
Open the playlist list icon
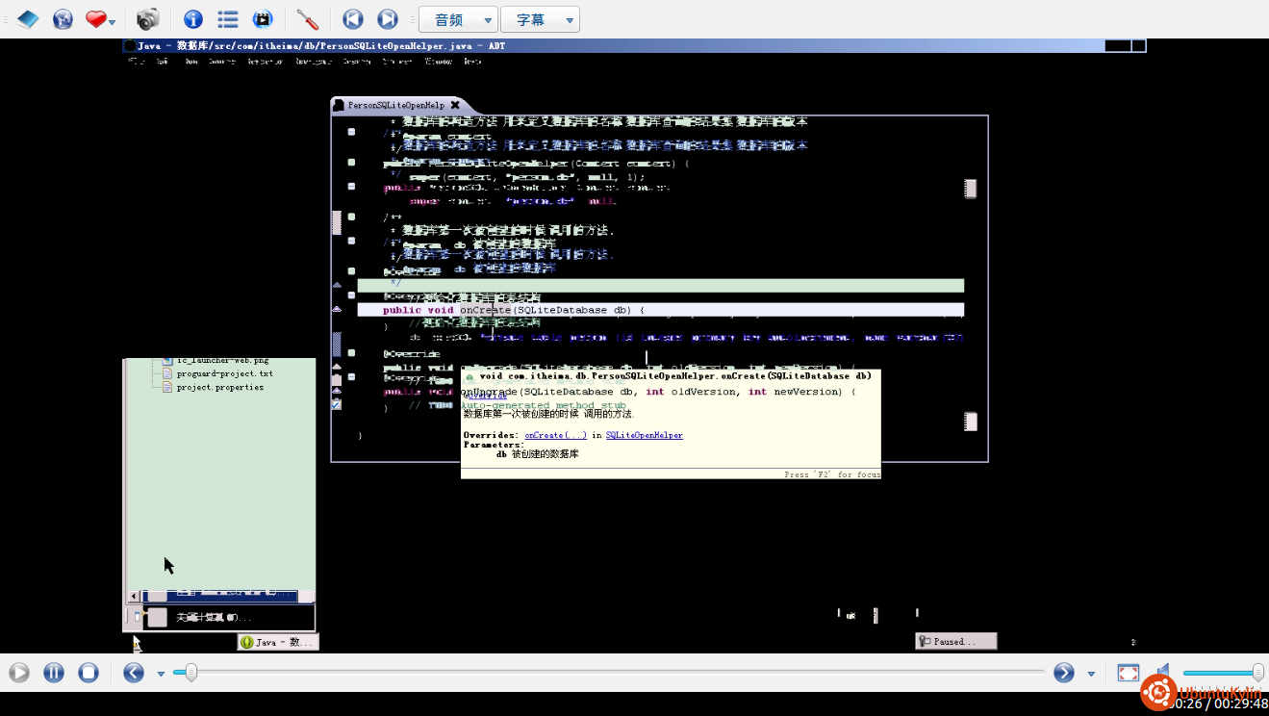pyautogui.click(x=228, y=19)
